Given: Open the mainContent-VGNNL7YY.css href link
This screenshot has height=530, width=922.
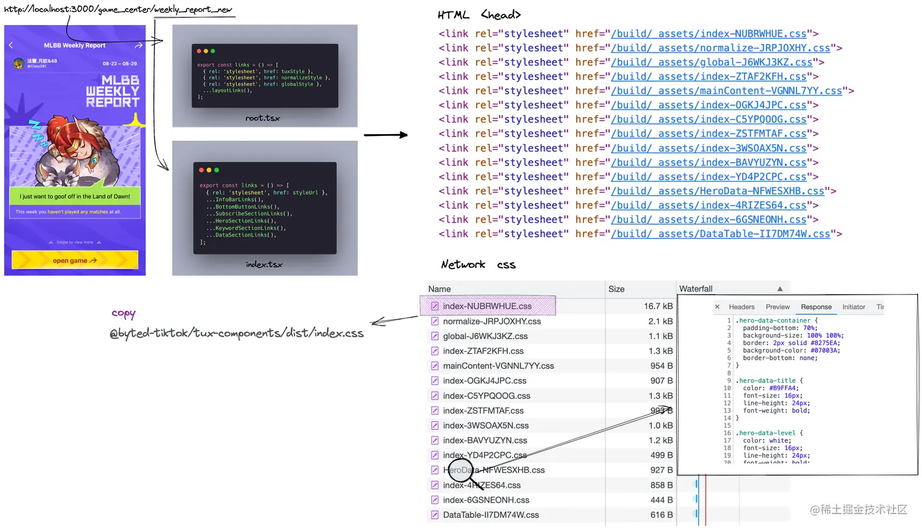Looking at the screenshot, I should point(727,91).
